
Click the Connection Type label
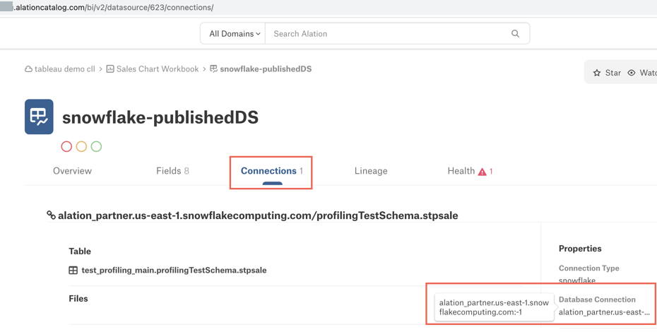[x=588, y=268]
